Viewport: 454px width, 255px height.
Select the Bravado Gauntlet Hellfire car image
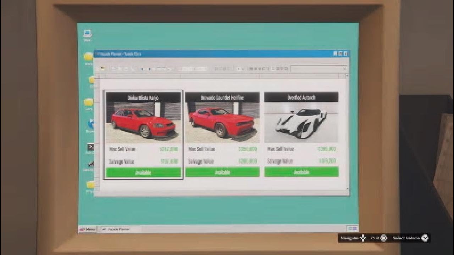(x=222, y=123)
